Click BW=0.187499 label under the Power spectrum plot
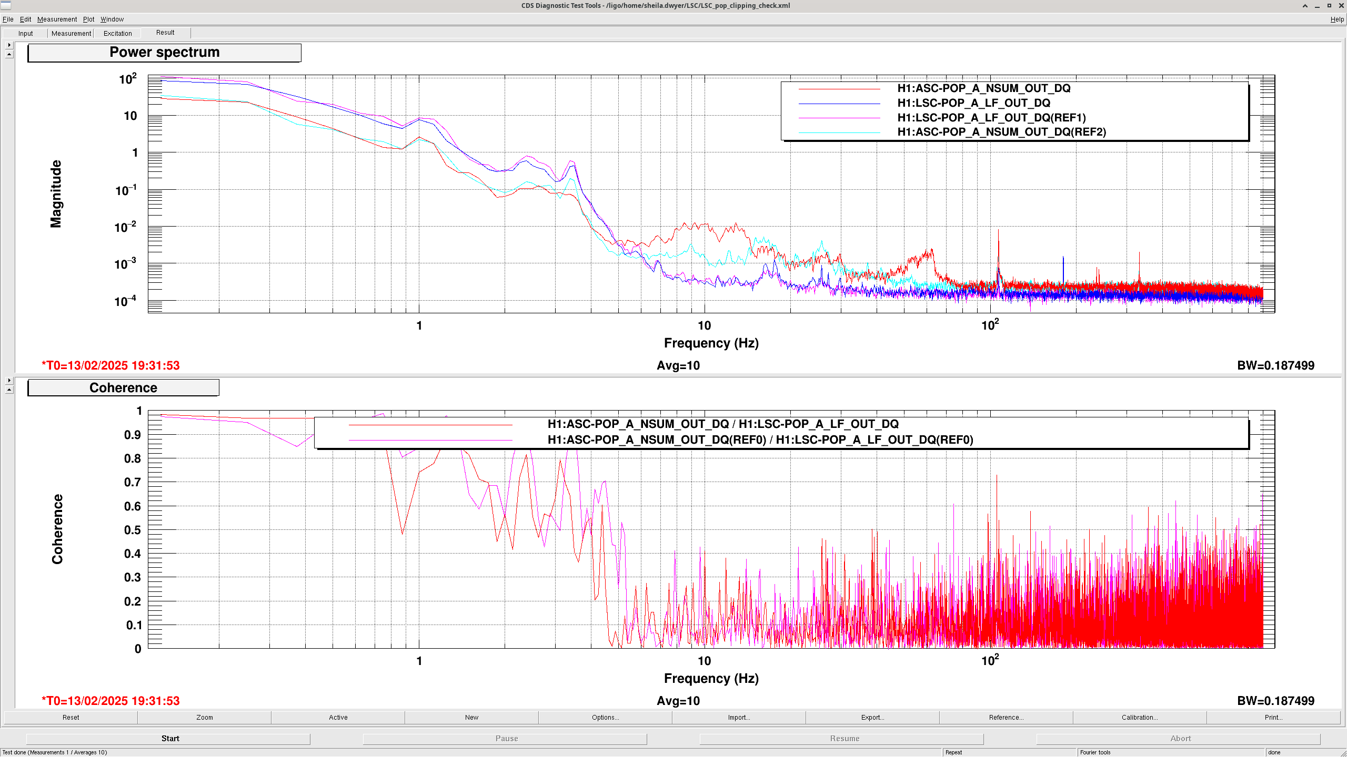1347x757 pixels. (1275, 366)
